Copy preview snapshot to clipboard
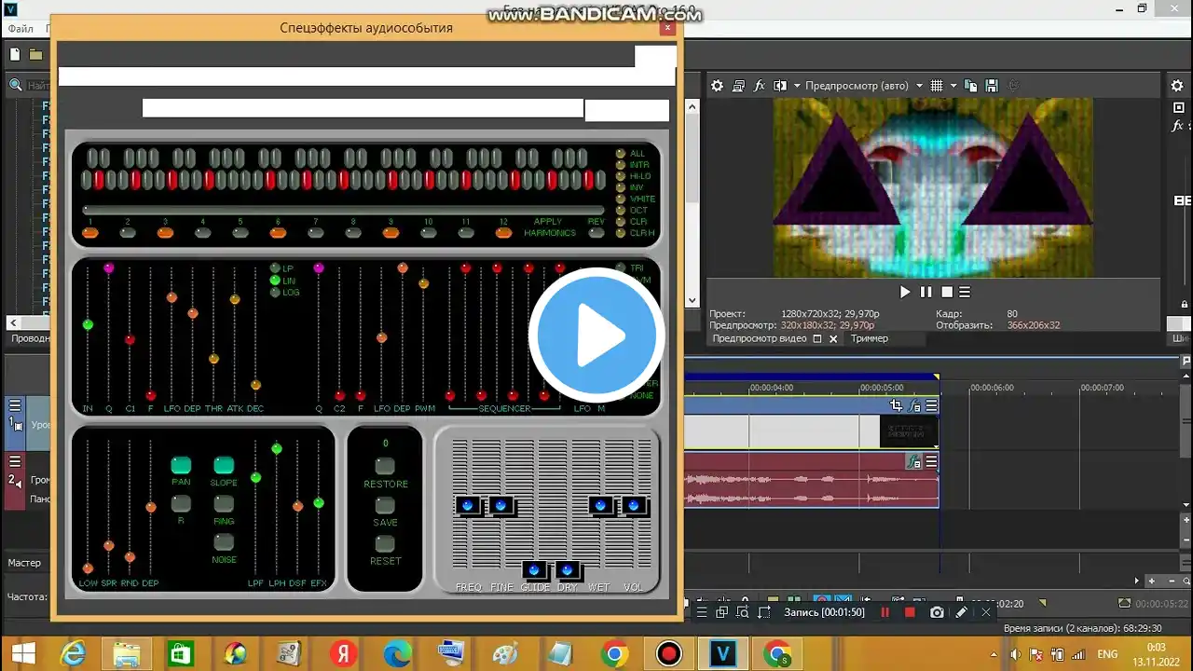Screen dimensions: 1193x671 pyautogui.click(x=970, y=86)
